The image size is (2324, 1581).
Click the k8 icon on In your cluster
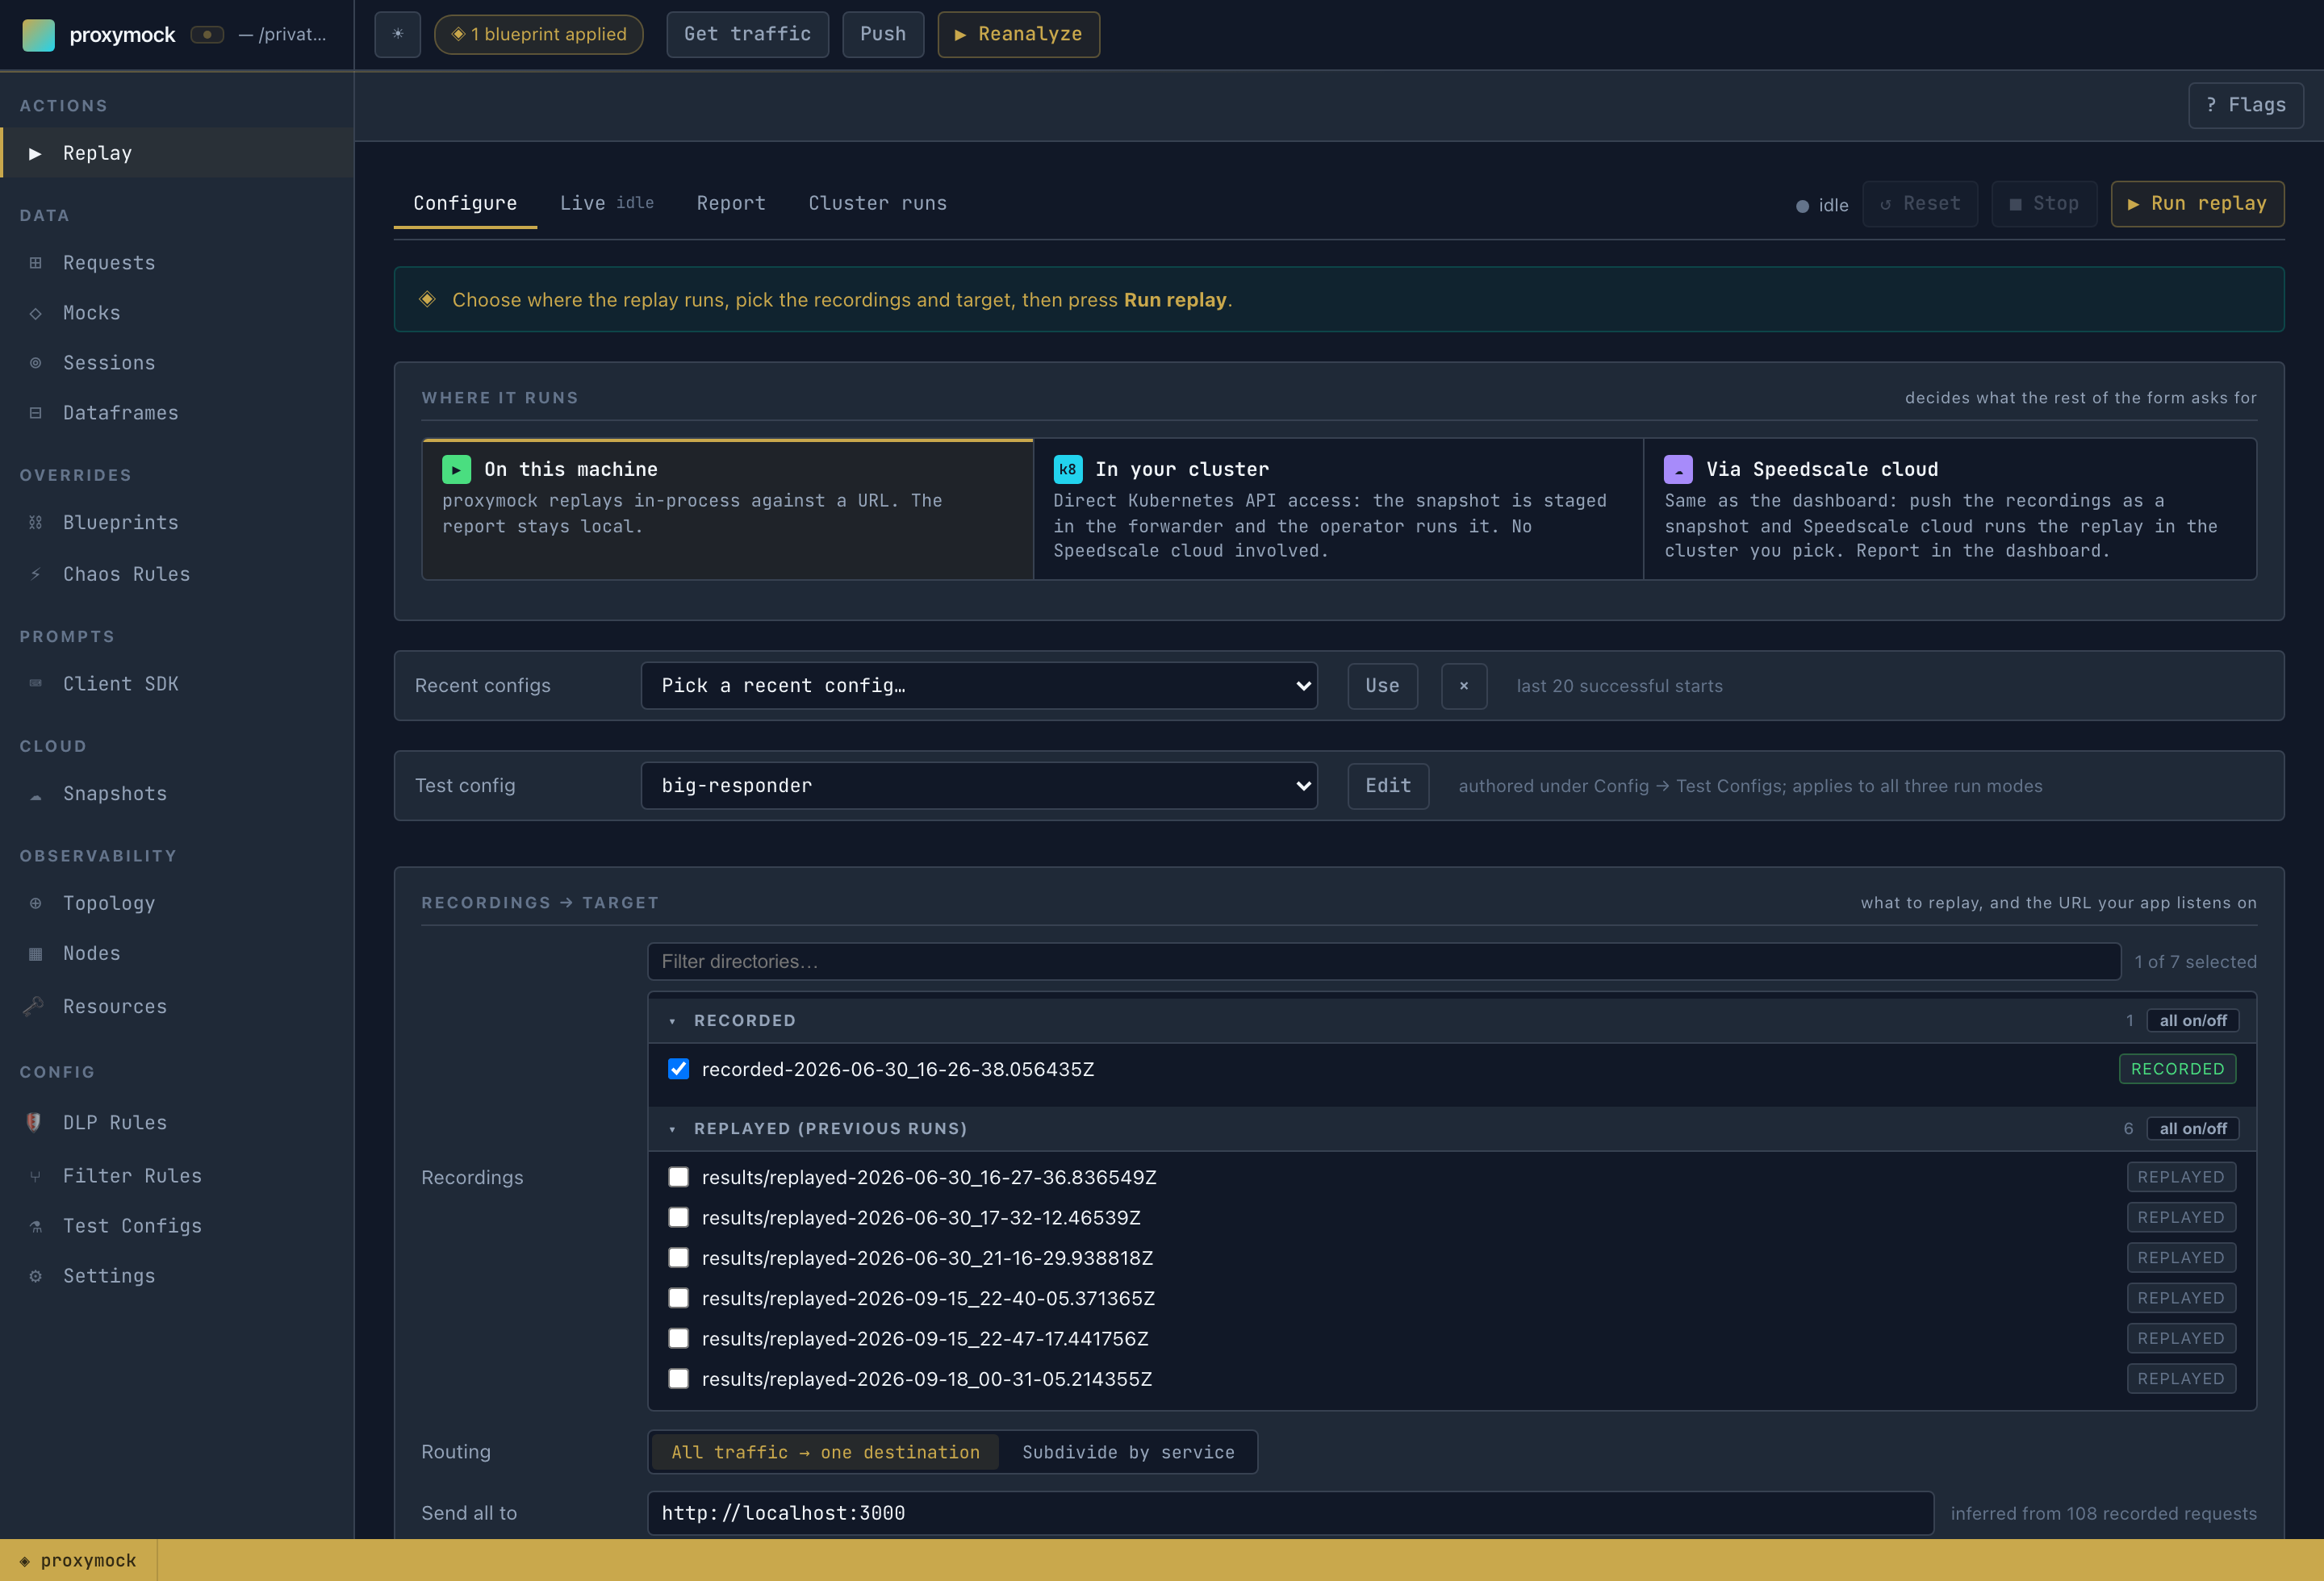tap(1068, 469)
